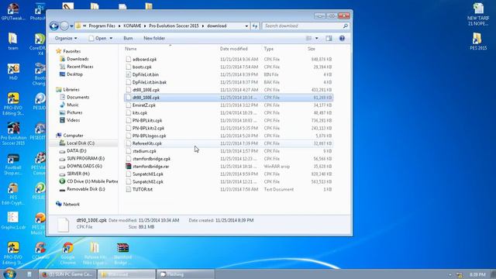This screenshot has width=496, height=279.
Task: Select Pro Evolution Soccer 2015 desktop shortcut
Action: pyautogui.click(x=13, y=134)
